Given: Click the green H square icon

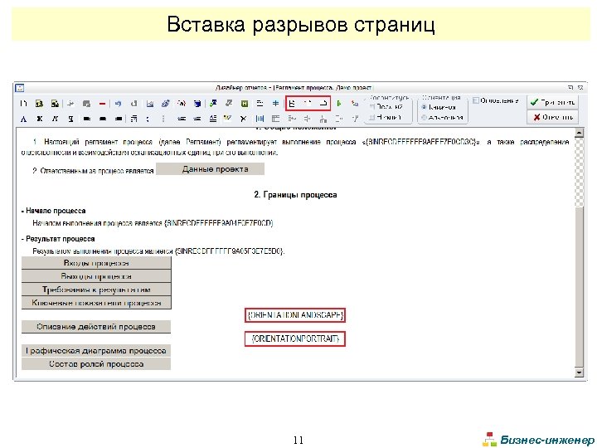Looking at the screenshot, I should coord(245,103).
